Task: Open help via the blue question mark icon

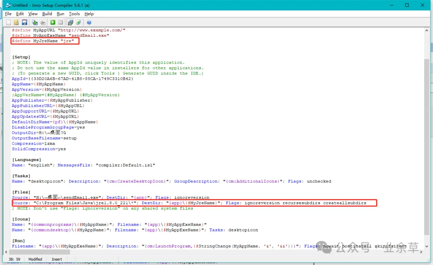Action: pyautogui.click(x=89, y=22)
